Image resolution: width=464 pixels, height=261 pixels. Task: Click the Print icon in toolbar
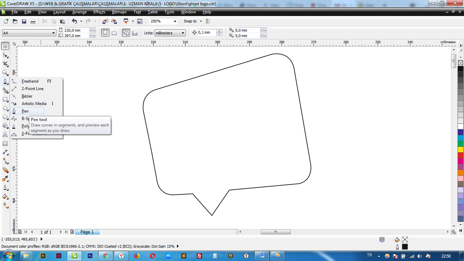click(x=33, y=21)
